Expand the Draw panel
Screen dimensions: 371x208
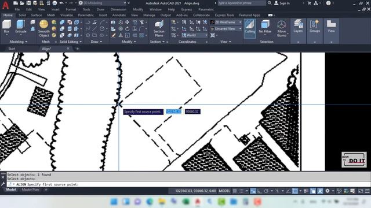(x=96, y=42)
